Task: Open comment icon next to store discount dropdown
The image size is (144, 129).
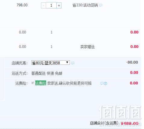Action: coord(73,63)
